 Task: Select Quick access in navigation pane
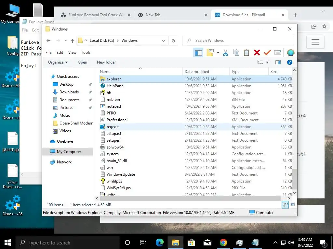tap(68, 77)
